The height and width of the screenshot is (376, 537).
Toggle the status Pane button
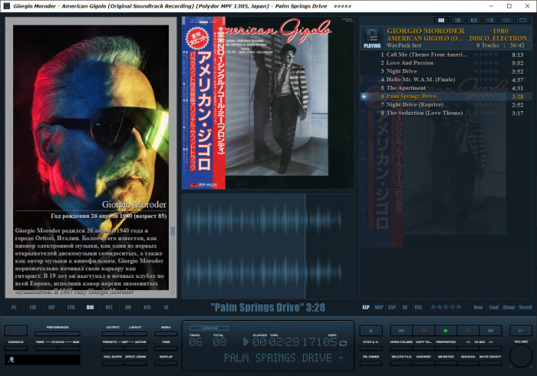tap(46, 348)
